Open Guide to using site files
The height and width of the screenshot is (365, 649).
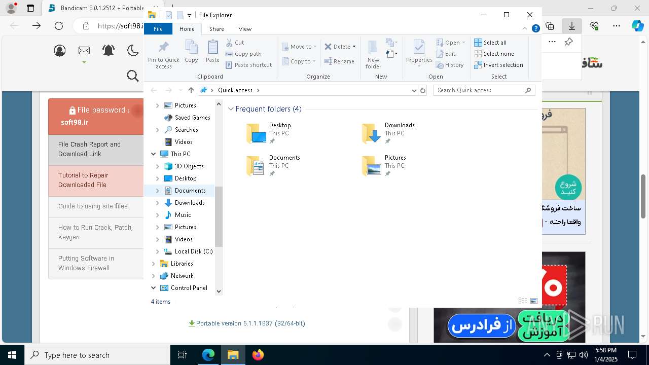pyautogui.click(x=93, y=206)
